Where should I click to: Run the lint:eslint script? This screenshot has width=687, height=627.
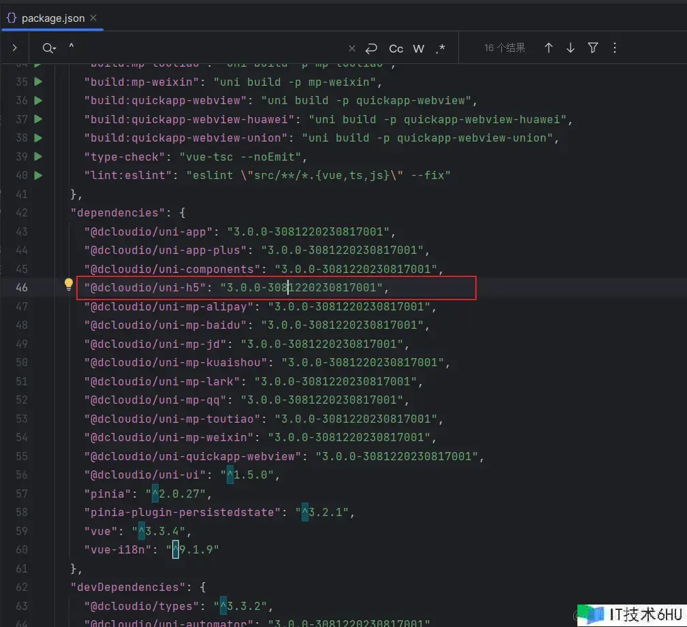[x=38, y=175]
